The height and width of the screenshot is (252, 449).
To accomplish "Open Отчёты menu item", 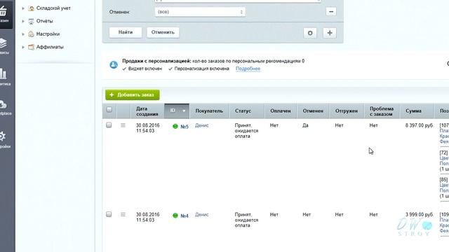I will click(44, 21).
